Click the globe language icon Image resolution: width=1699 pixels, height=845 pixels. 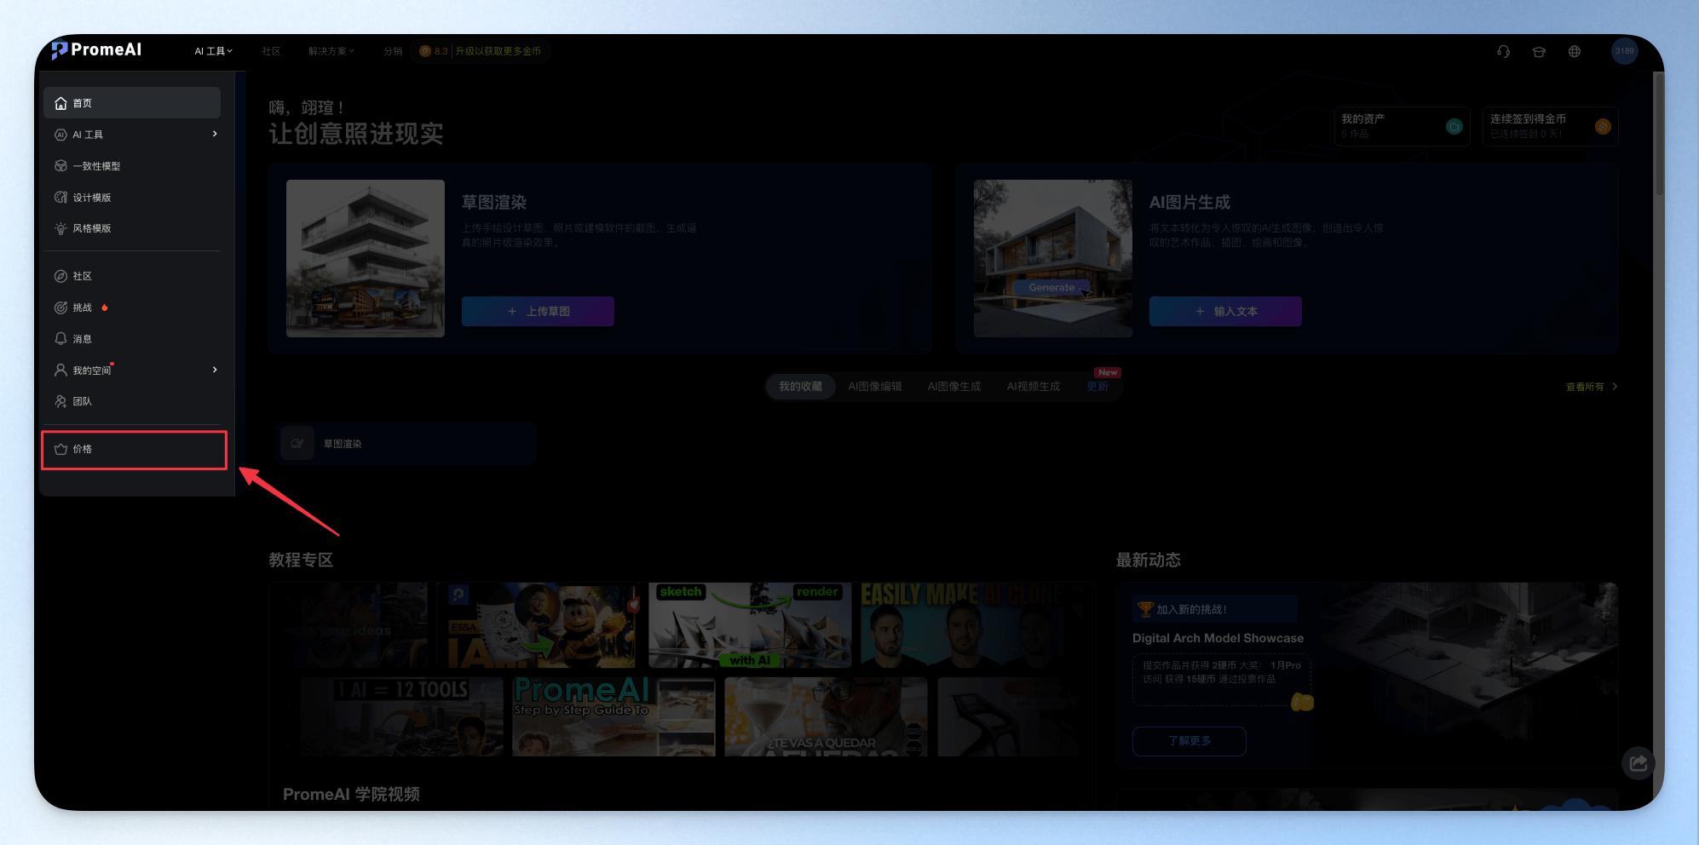[x=1575, y=51]
